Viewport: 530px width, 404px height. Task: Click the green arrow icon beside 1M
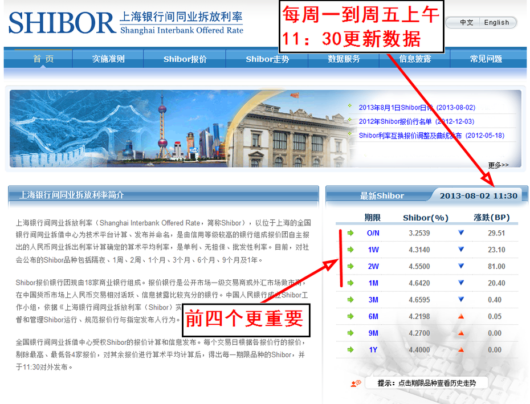pos(350,283)
